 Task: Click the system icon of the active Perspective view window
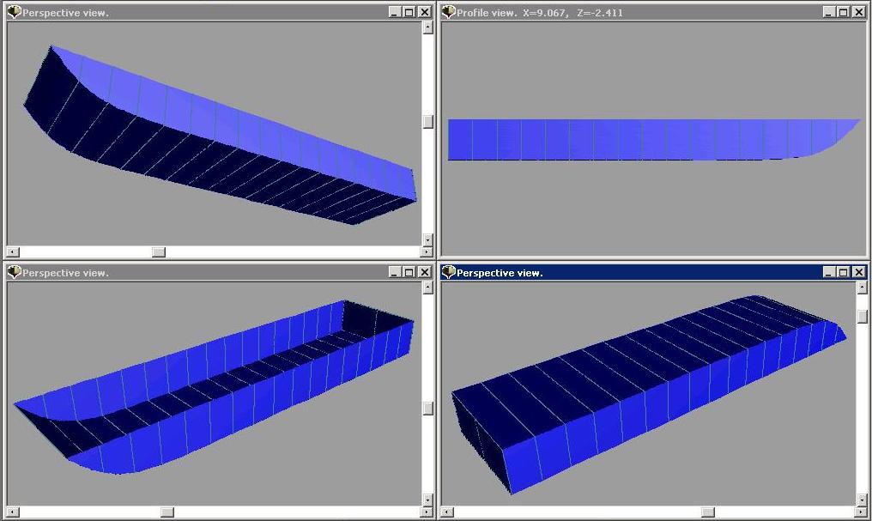pyautogui.click(x=448, y=272)
